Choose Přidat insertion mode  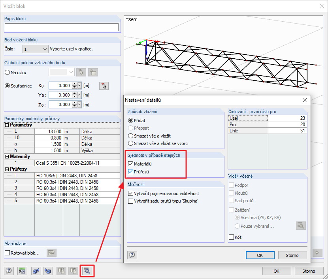130,120
